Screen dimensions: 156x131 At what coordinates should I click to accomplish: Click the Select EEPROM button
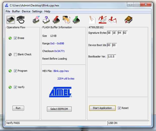click(x=59, y=109)
